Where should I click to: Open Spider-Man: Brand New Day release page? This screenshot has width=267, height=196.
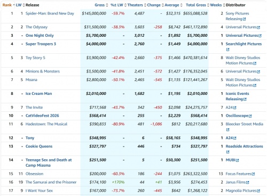pos(50,13)
